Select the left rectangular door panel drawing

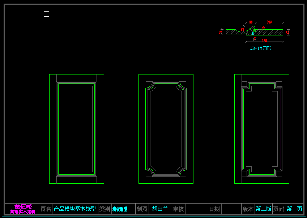[76, 129]
